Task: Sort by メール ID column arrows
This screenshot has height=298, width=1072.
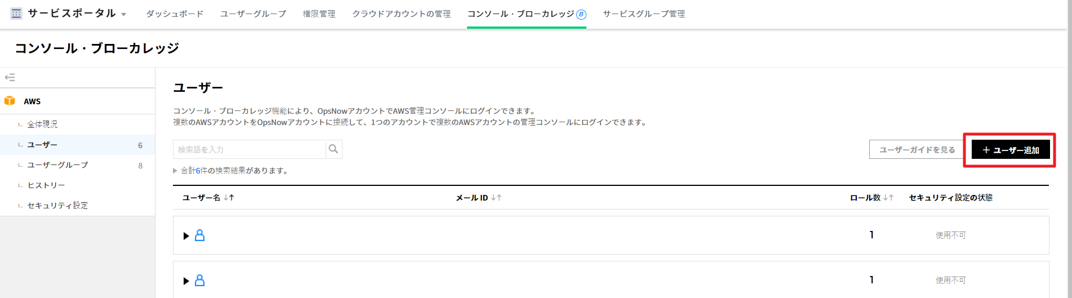Action: [x=496, y=198]
